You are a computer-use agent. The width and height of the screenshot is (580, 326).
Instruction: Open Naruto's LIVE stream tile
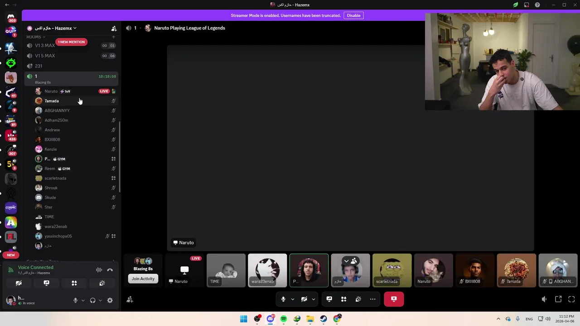coord(184,270)
